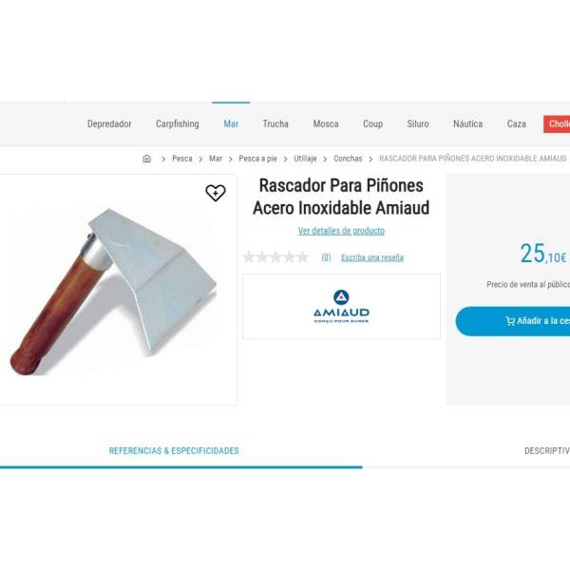570x570 pixels.
Task: Open the Amiaud brand logo
Action: [341, 307]
